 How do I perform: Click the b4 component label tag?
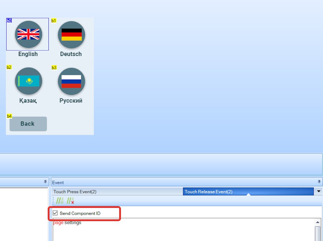[9, 116]
